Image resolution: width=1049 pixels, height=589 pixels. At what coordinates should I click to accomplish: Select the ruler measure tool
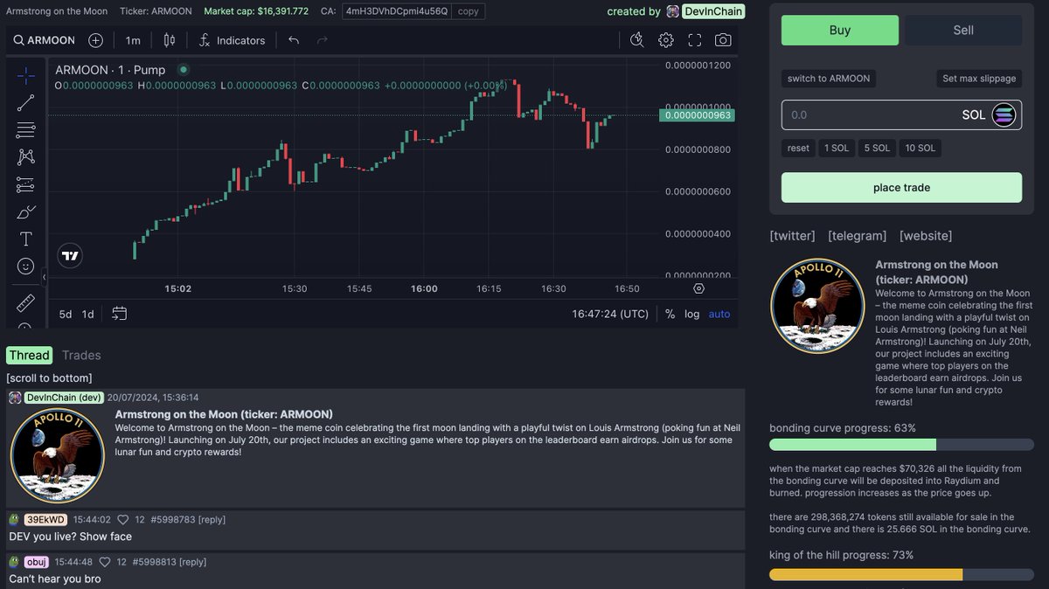click(26, 302)
